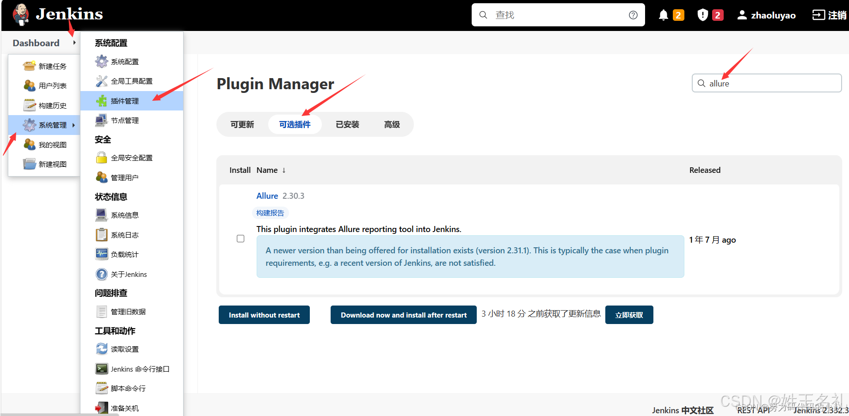Click the 系统日志 clipboard icon
The height and width of the screenshot is (416, 849).
click(x=102, y=235)
